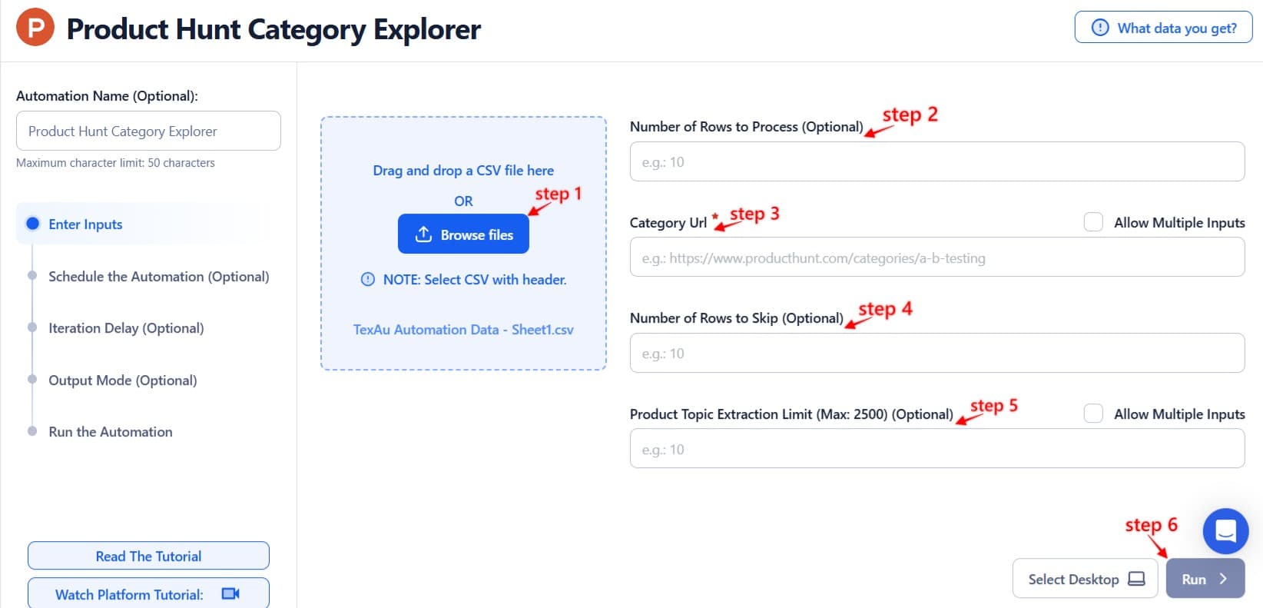1263x608 pixels.
Task: Click the Number of Rows to Skip field
Action: point(936,354)
